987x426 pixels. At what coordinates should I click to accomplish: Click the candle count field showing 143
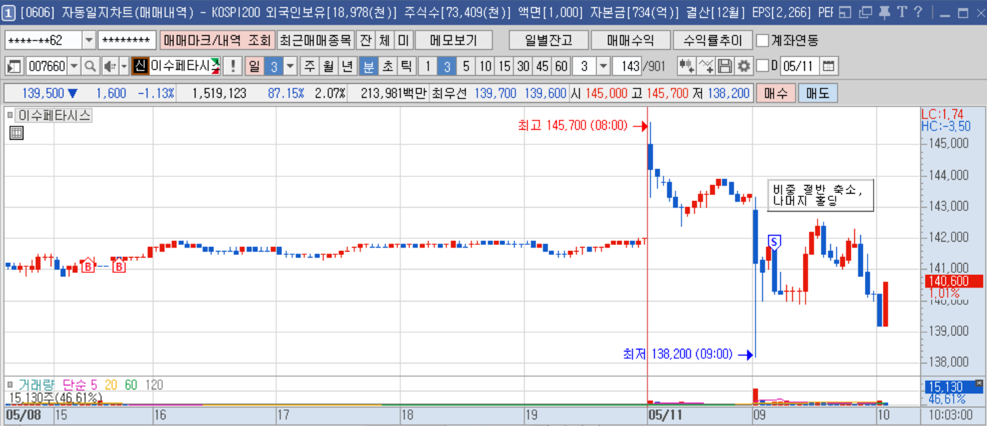626,66
